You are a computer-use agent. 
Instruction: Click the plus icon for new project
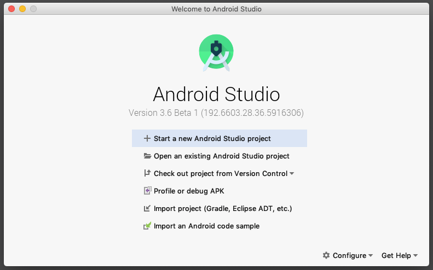click(147, 138)
